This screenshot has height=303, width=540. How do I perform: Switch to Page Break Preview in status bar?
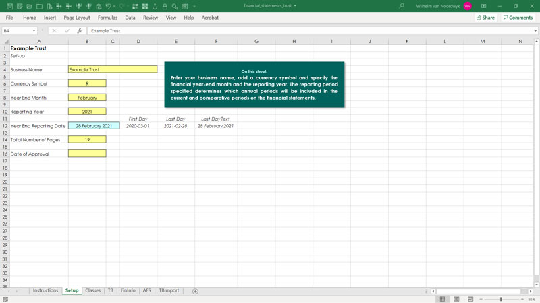[x=470, y=299]
